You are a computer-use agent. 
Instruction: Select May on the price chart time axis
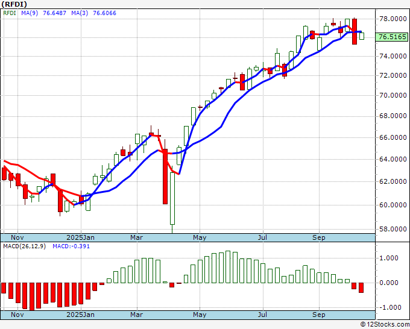200,237
